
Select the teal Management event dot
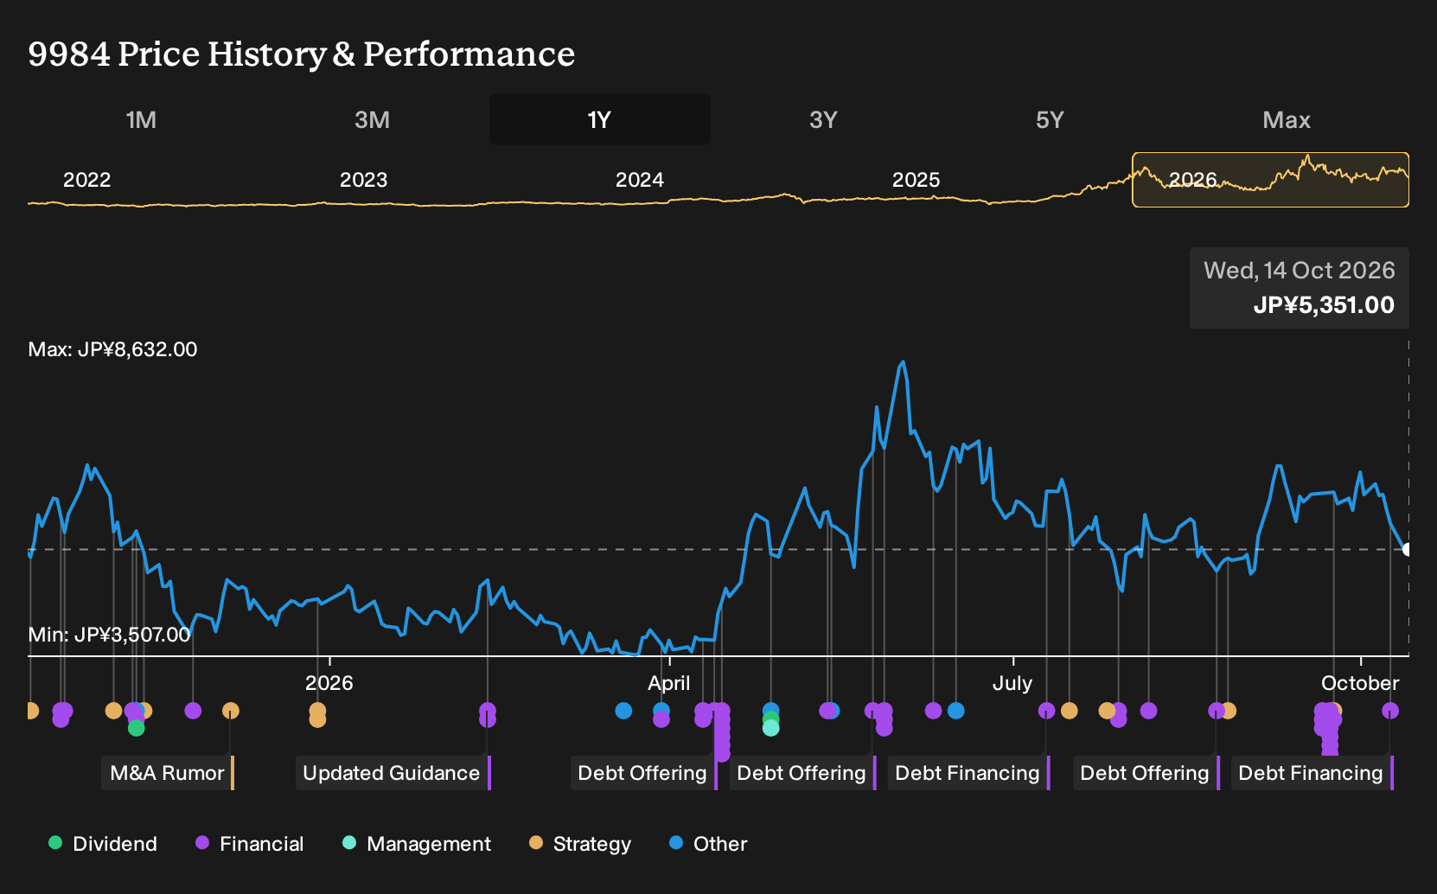pos(770,728)
